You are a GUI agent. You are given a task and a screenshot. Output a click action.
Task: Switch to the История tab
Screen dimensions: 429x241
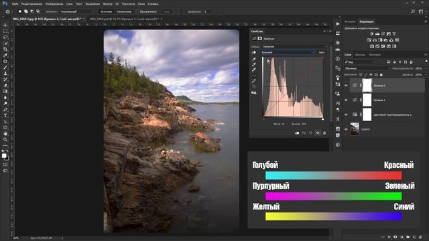[x=350, y=21]
